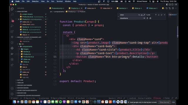Replace the current match
Viewport: 188px width, 105px height.
point(147,18)
